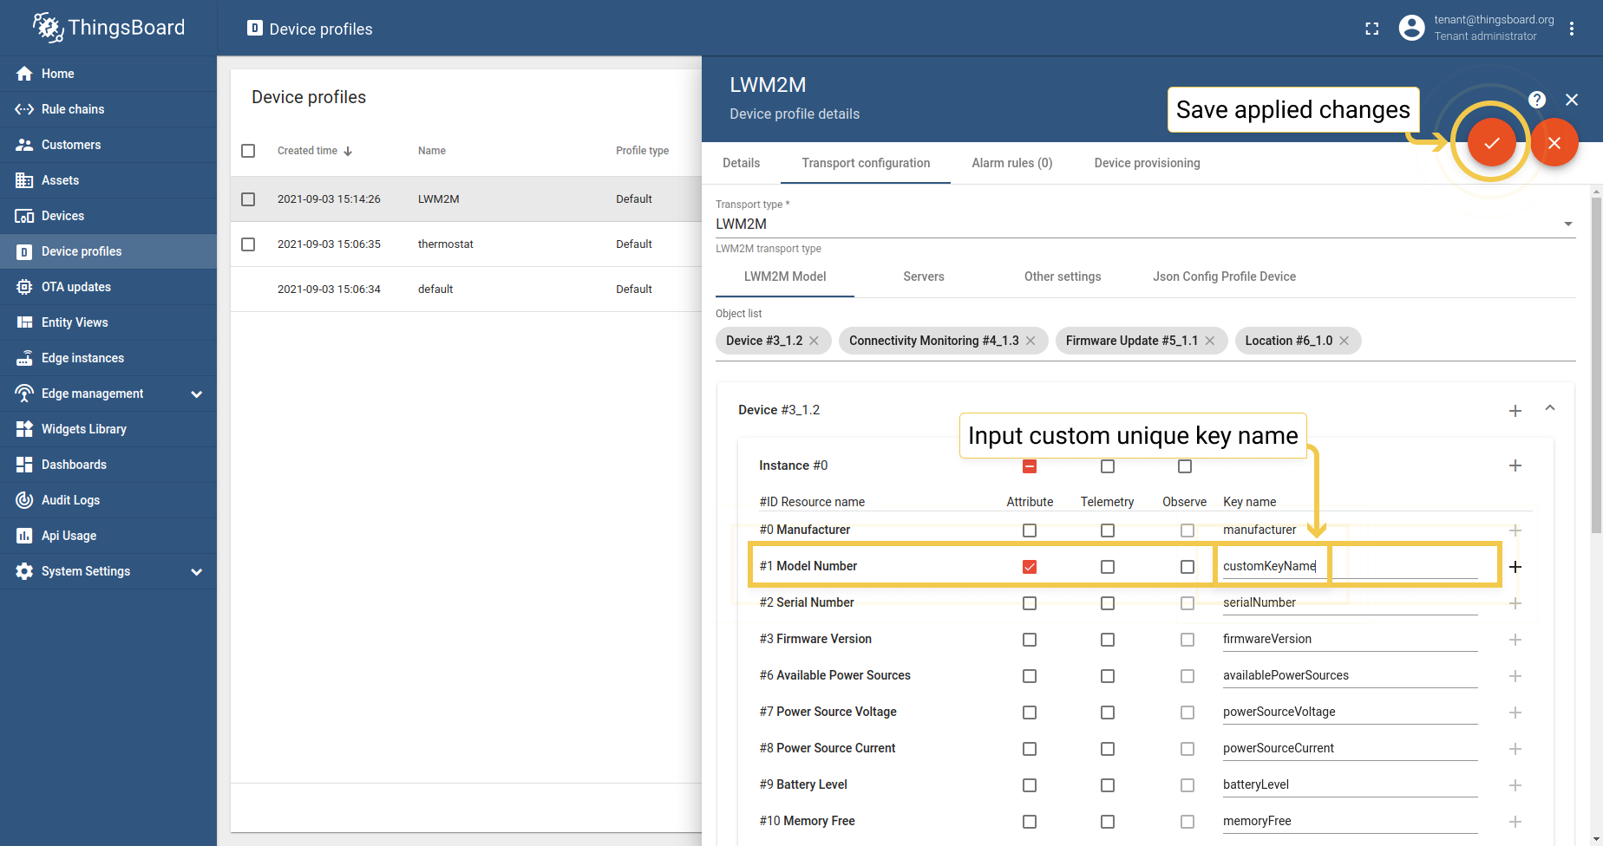Select the thermostat profile row checkbox
The image size is (1603, 846).
[248, 244]
